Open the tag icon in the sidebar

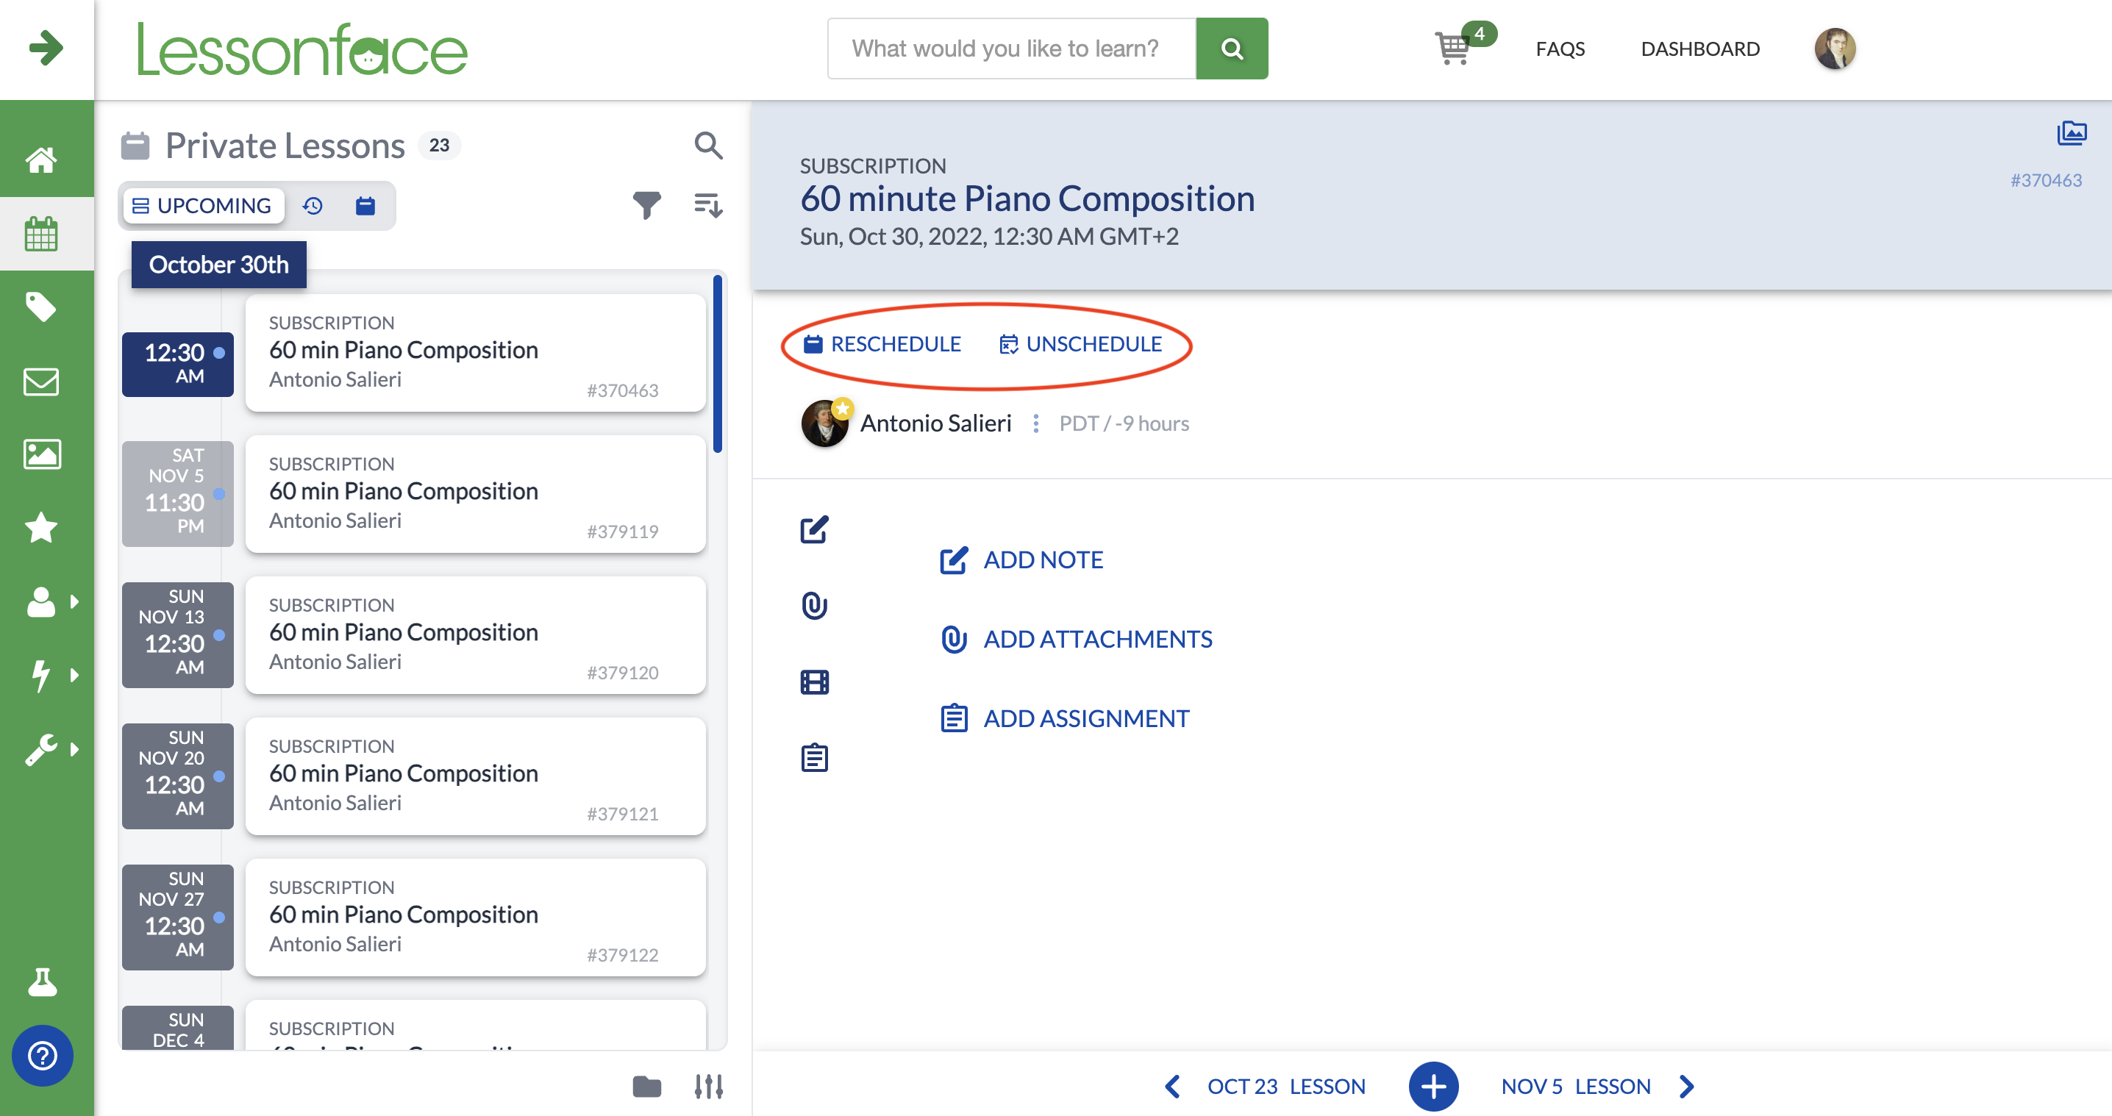coord(41,307)
